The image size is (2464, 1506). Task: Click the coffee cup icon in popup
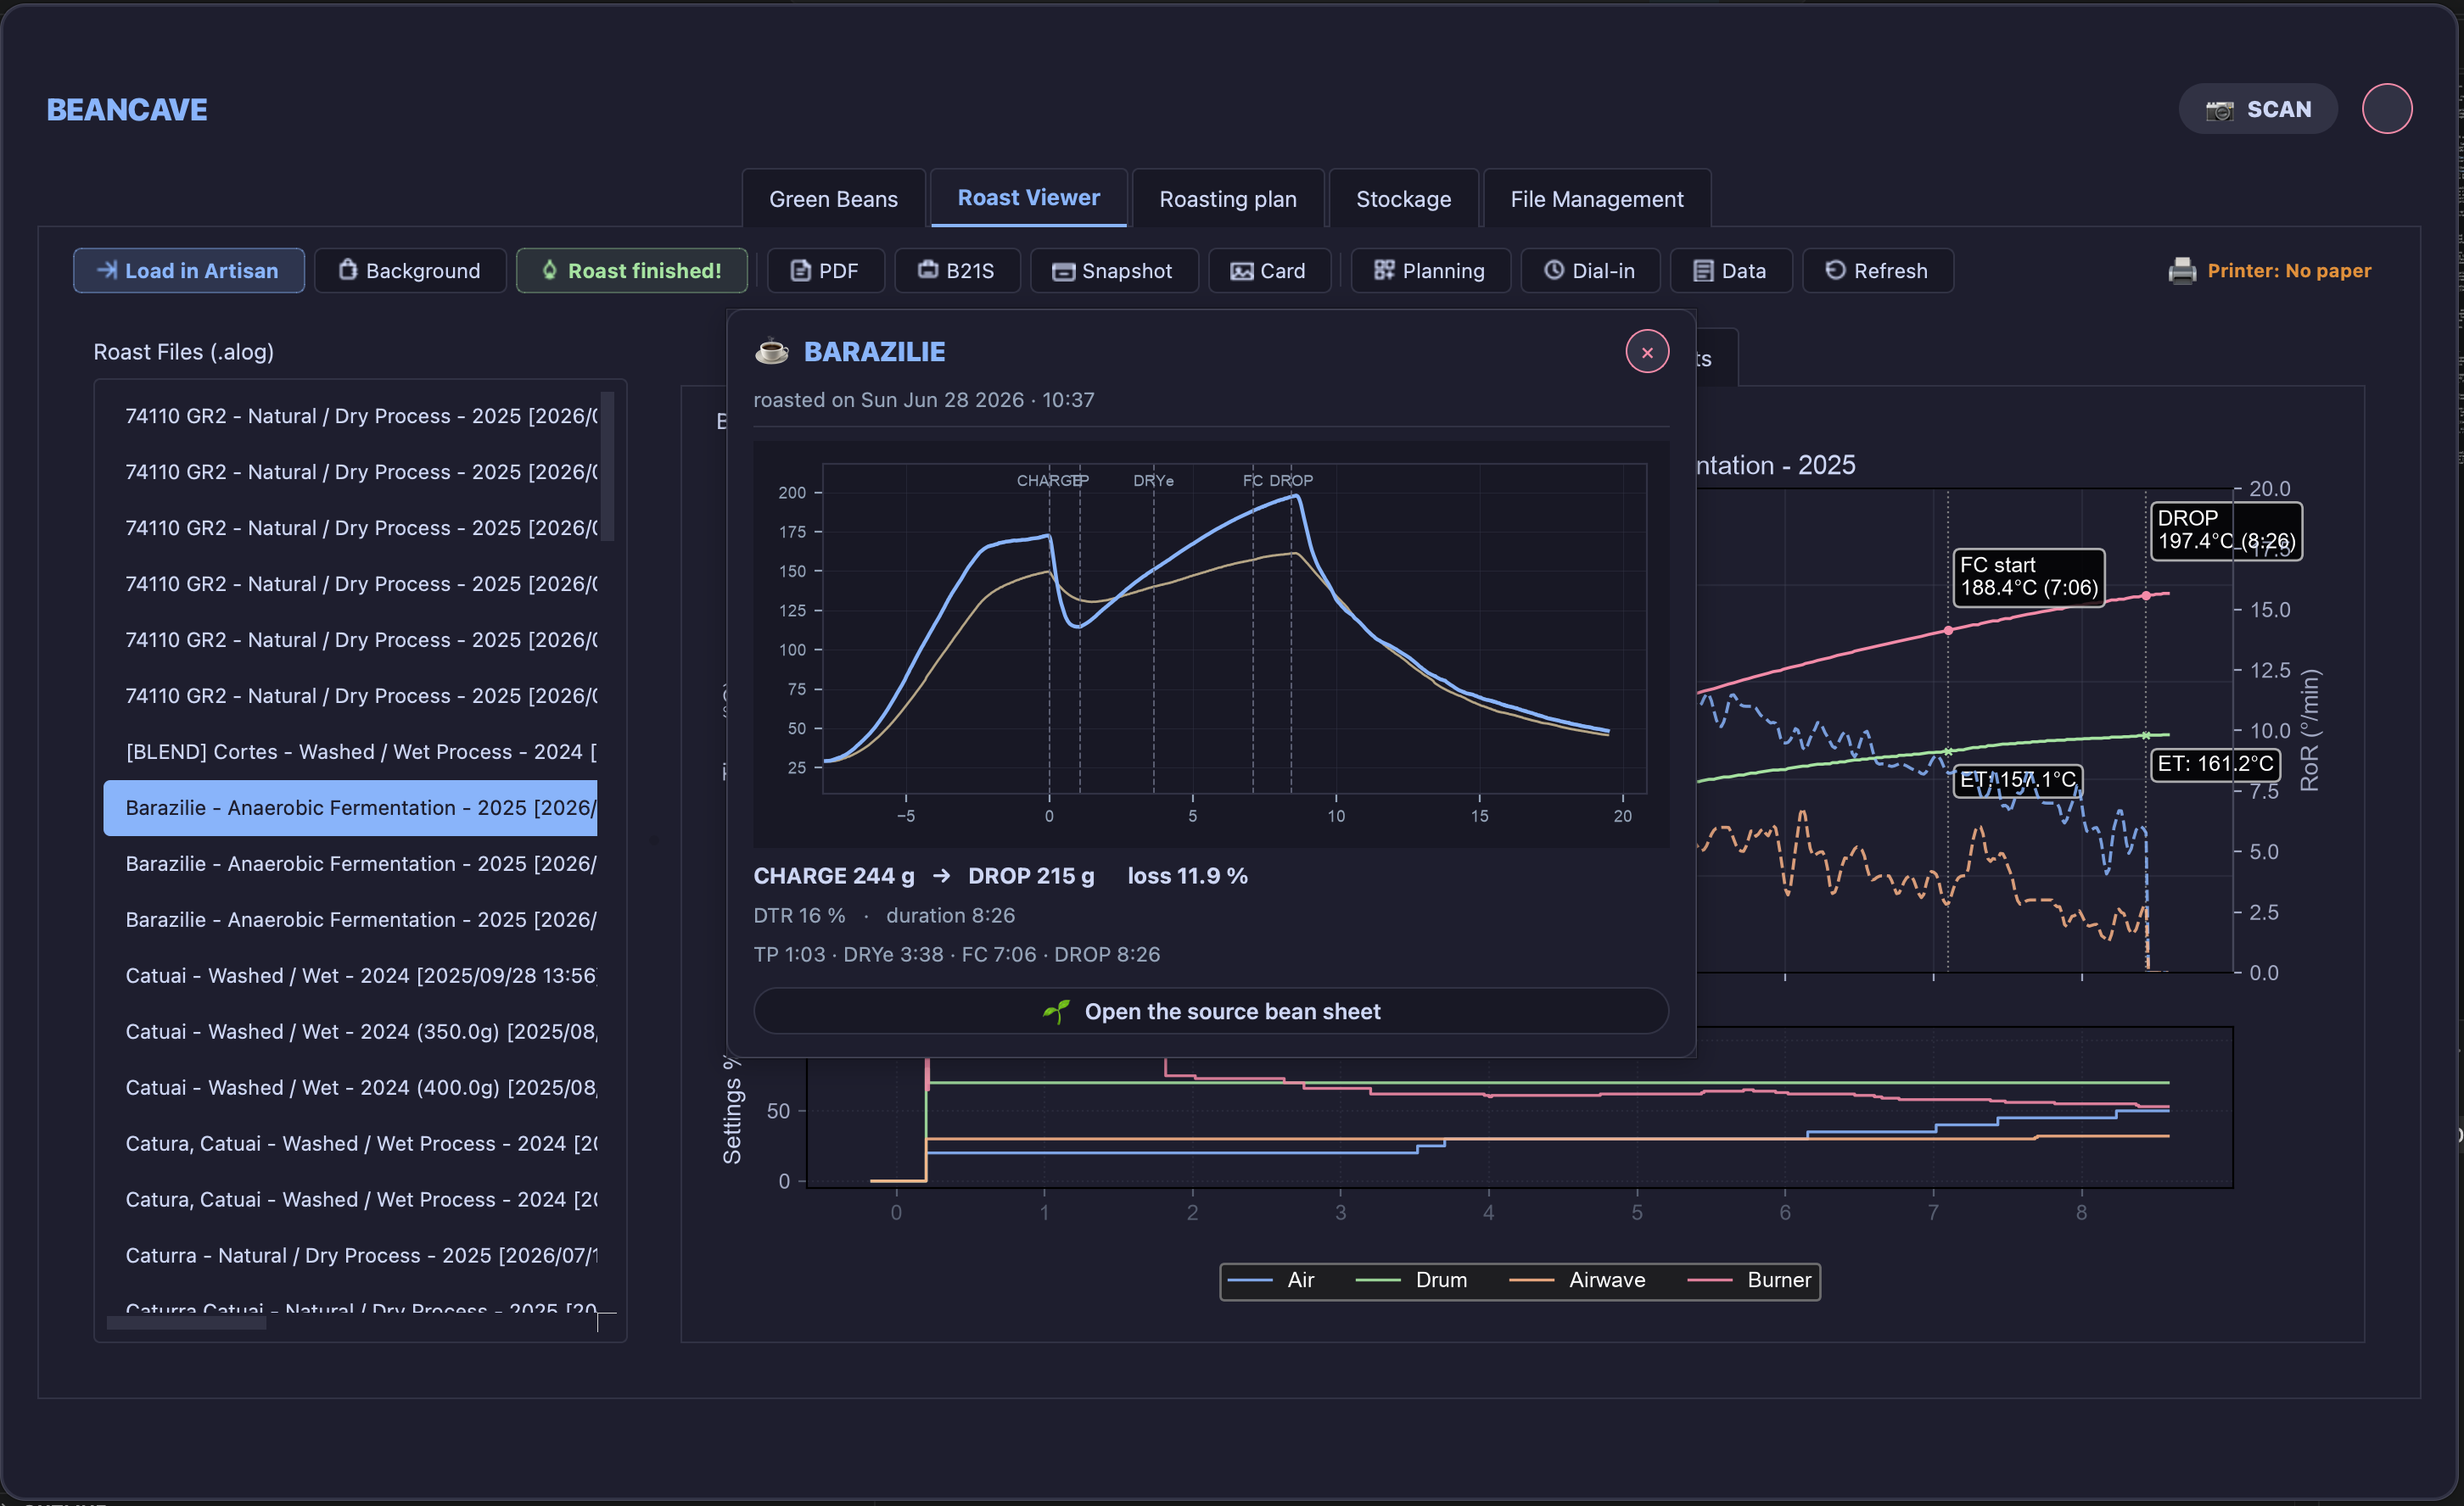pos(771,352)
